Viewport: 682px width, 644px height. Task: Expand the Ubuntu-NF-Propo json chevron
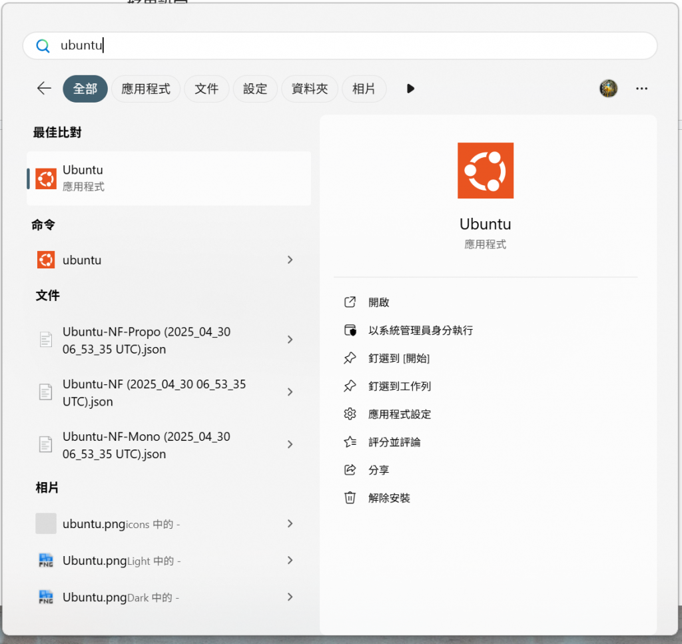(x=290, y=340)
